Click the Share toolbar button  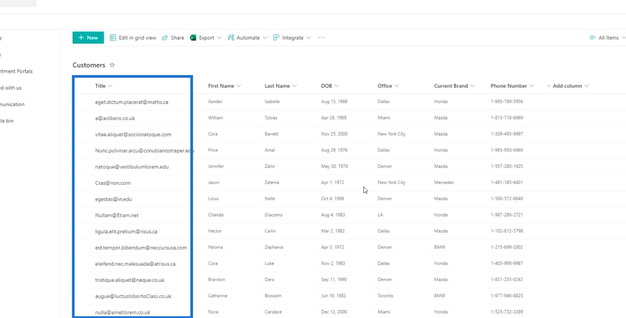coord(173,38)
